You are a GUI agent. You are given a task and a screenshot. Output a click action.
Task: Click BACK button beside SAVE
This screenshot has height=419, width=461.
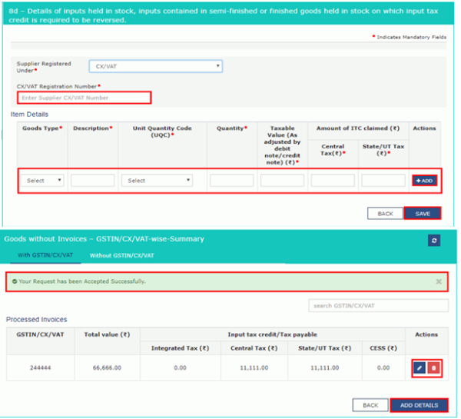[385, 213]
